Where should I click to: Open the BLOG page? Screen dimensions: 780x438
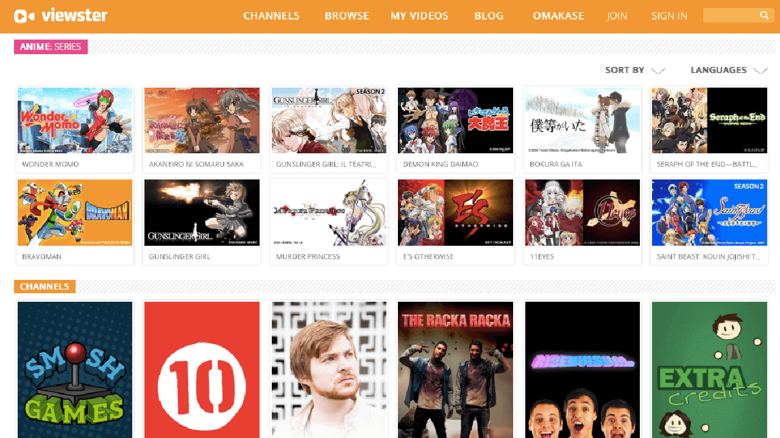point(489,16)
